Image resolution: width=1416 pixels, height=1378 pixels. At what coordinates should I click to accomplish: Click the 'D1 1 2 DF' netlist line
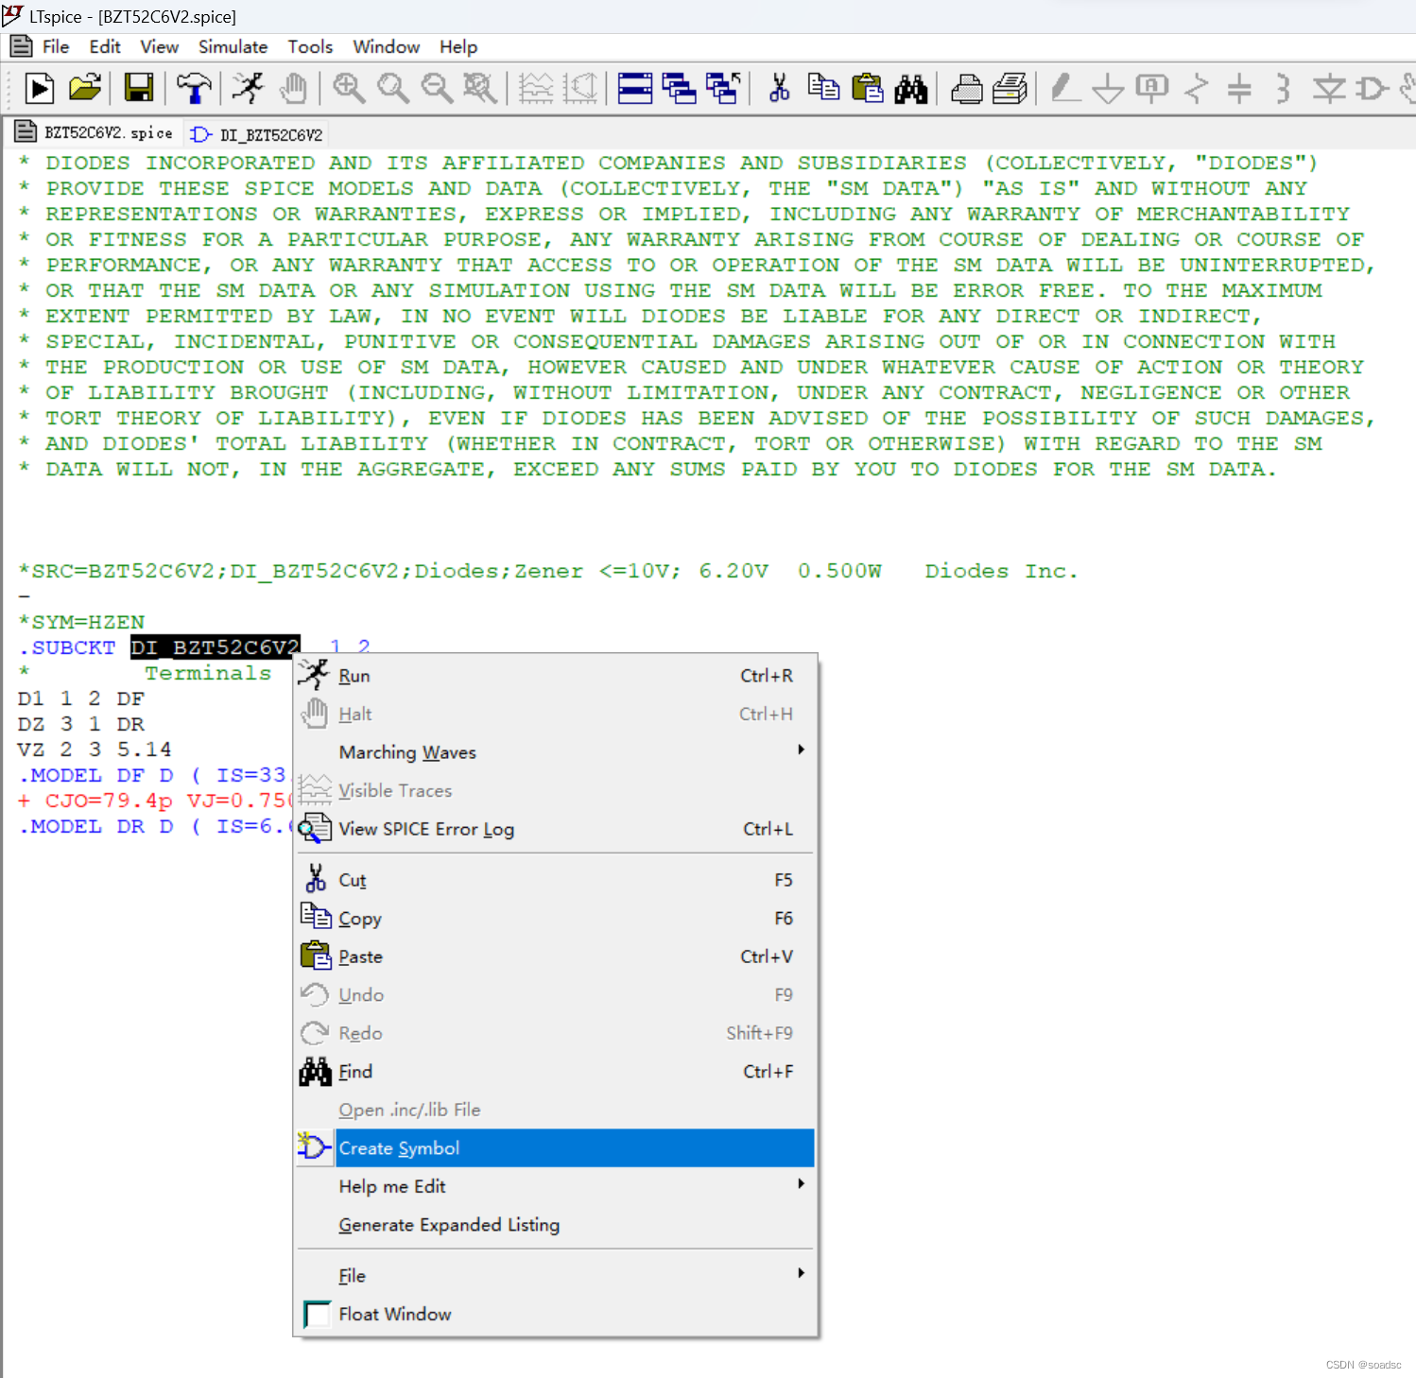(x=81, y=698)
